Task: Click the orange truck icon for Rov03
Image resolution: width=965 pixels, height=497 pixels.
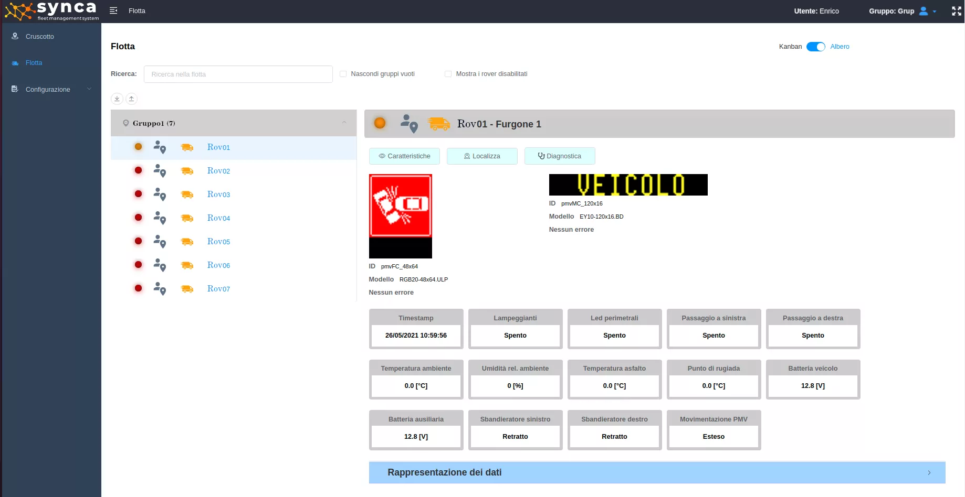Action: pyautogui.click(x=187, y=195)
